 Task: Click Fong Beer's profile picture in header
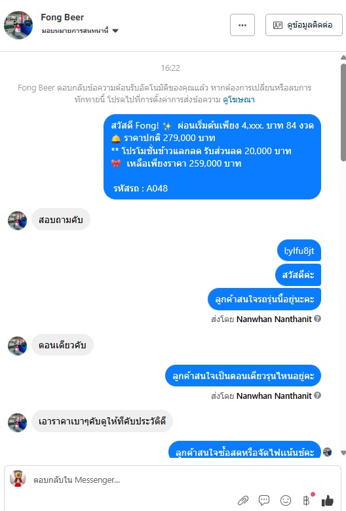click(x=18, y=25)
